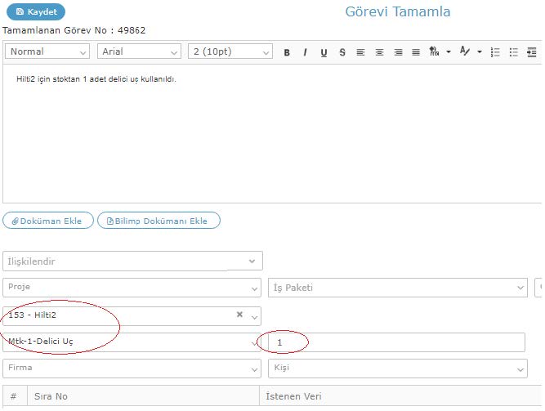Viewport: 545px width, 411px height.
Task: Click the Görevi Tamamla heading
Action: tap(398, 11)
